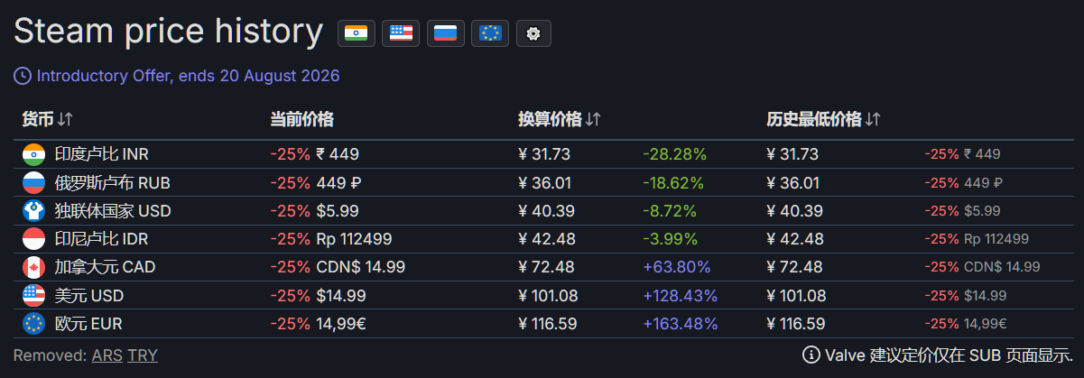This screenshot has height=378, width=1084.
Task: Select the 欧元 EUR row
Action: (543, 323)
